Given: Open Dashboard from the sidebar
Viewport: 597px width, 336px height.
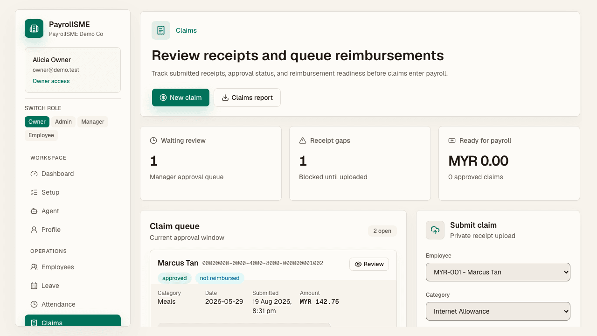Looking at the screenshot, I should 73,174.
